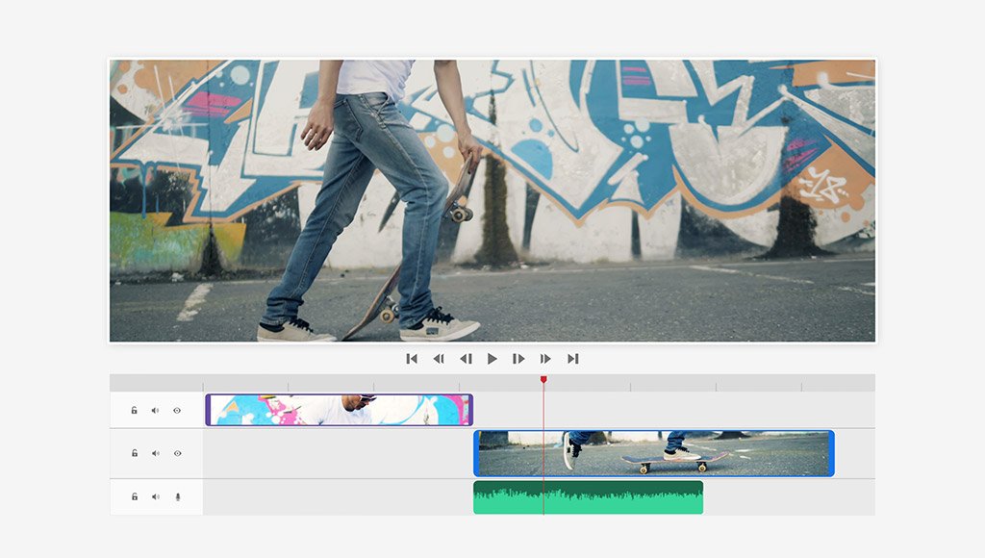This screenshot has width=985, height=558.
Task: Click the speaker icon on the audio track
Action: click(x=155, y=496)
